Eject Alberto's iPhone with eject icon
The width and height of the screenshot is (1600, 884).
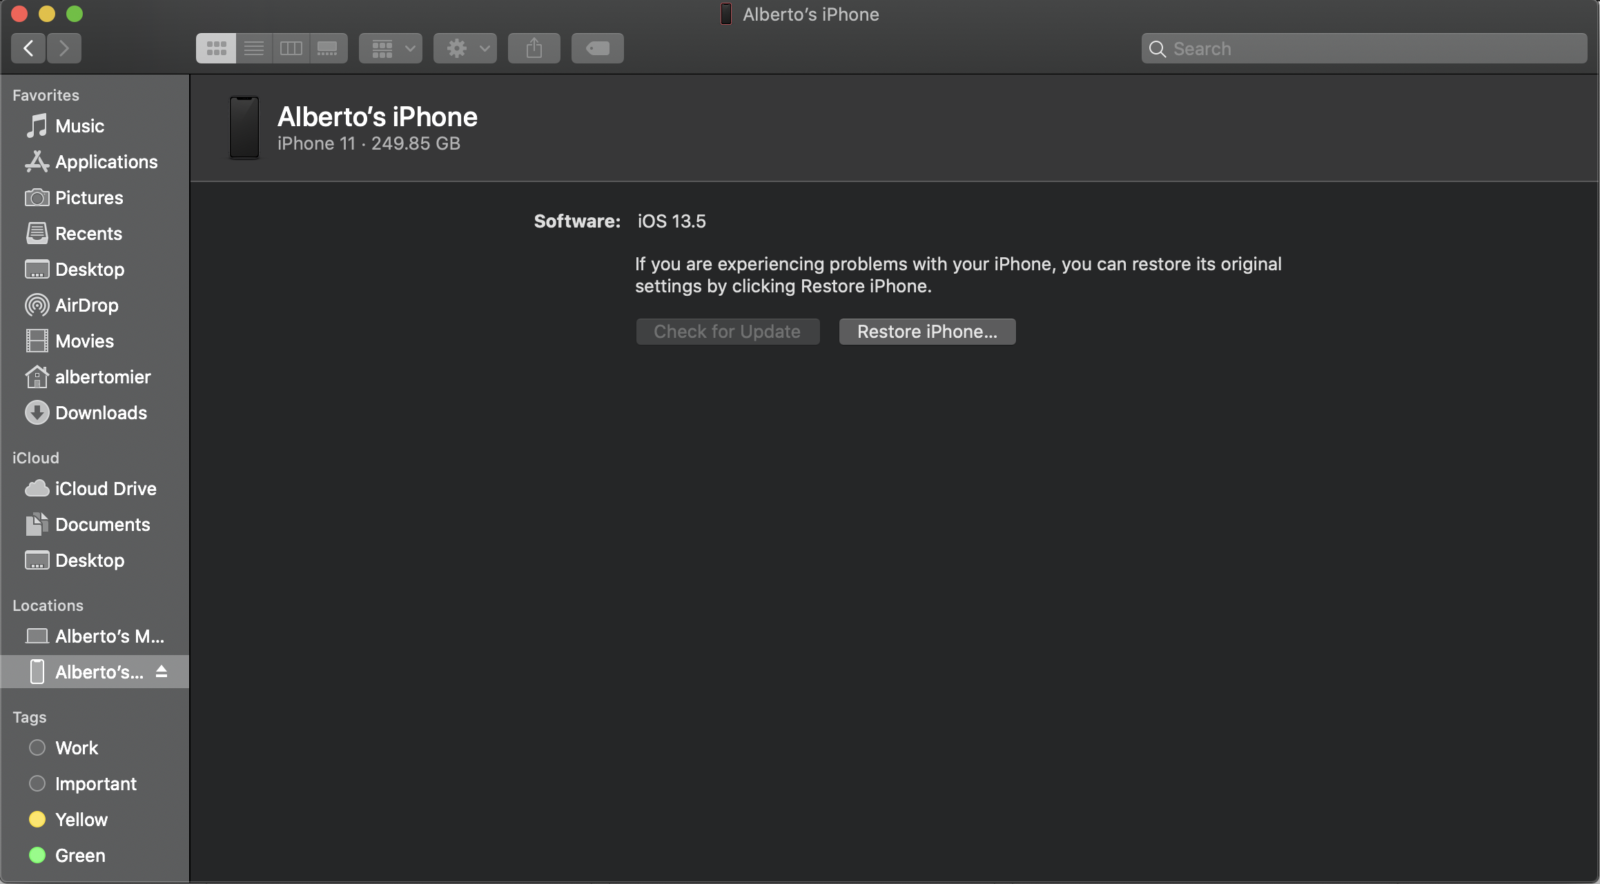point(162,672)
